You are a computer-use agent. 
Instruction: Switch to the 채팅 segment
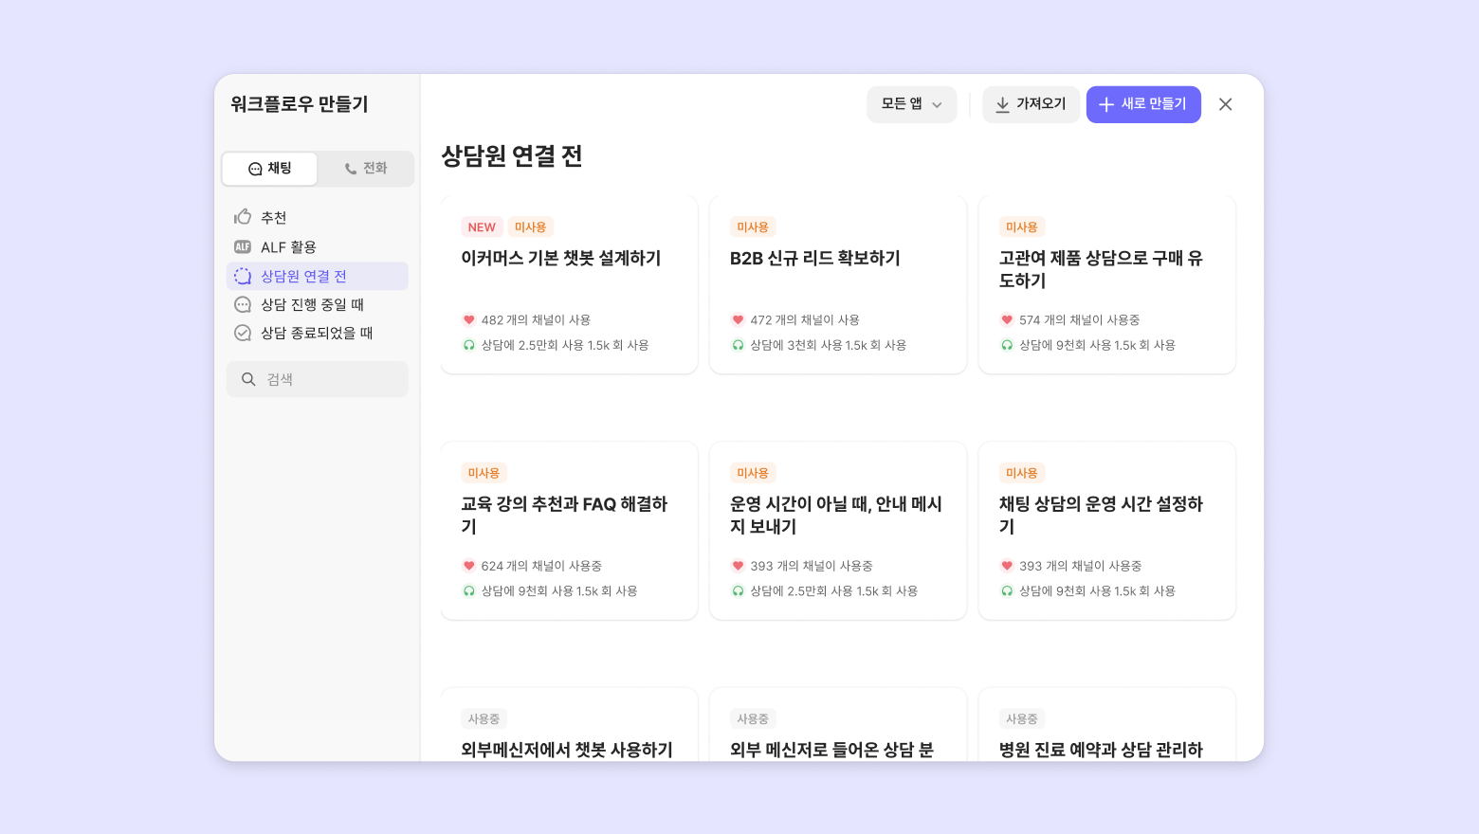[x=270, y=169]
